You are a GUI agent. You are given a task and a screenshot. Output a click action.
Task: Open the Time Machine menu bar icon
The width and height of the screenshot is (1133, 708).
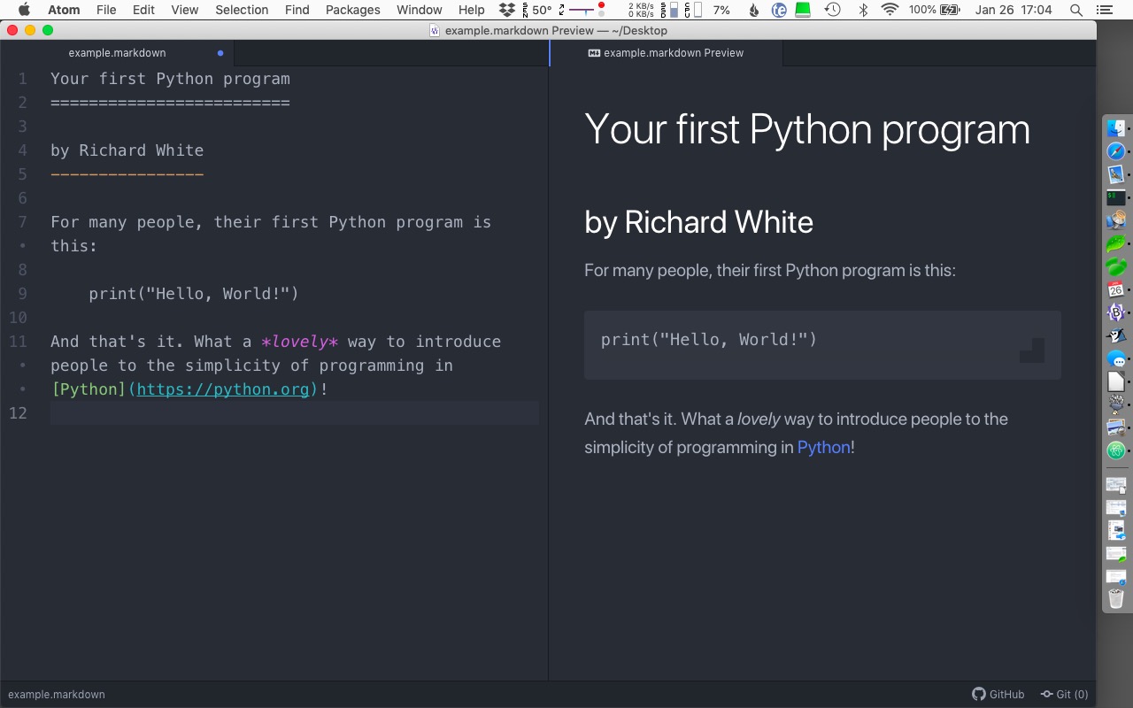tap(833, 10)
